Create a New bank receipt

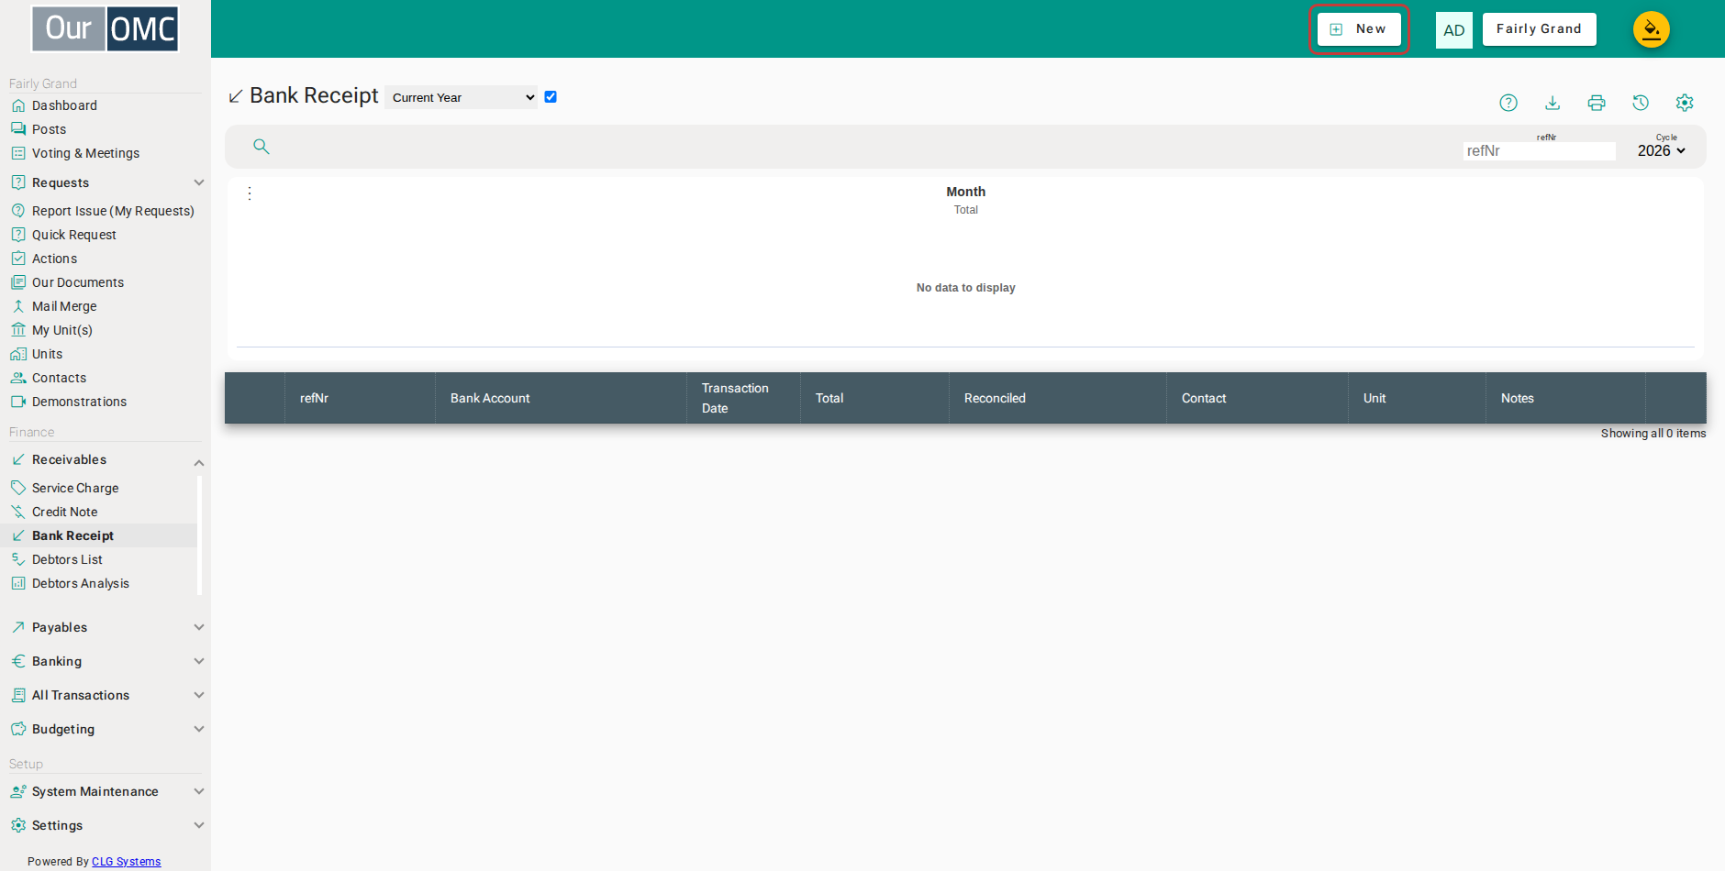coord(1359,29)
